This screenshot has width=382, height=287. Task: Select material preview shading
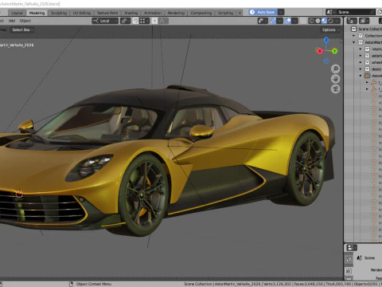tap(324, 21)
